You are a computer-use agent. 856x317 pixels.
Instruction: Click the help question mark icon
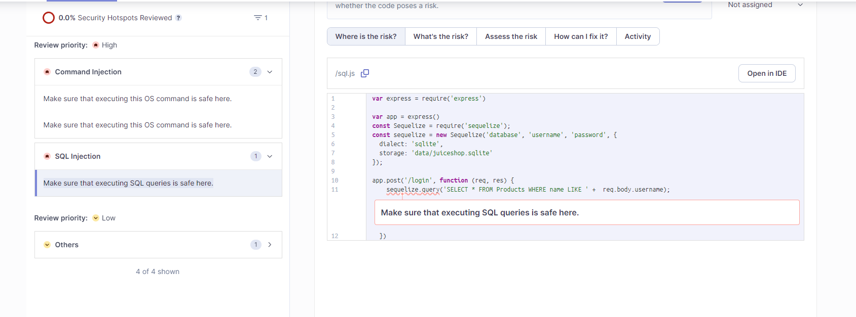(x=178, y=18)
